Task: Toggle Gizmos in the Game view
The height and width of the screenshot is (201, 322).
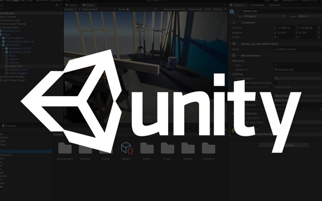Action: click(218, 9)
